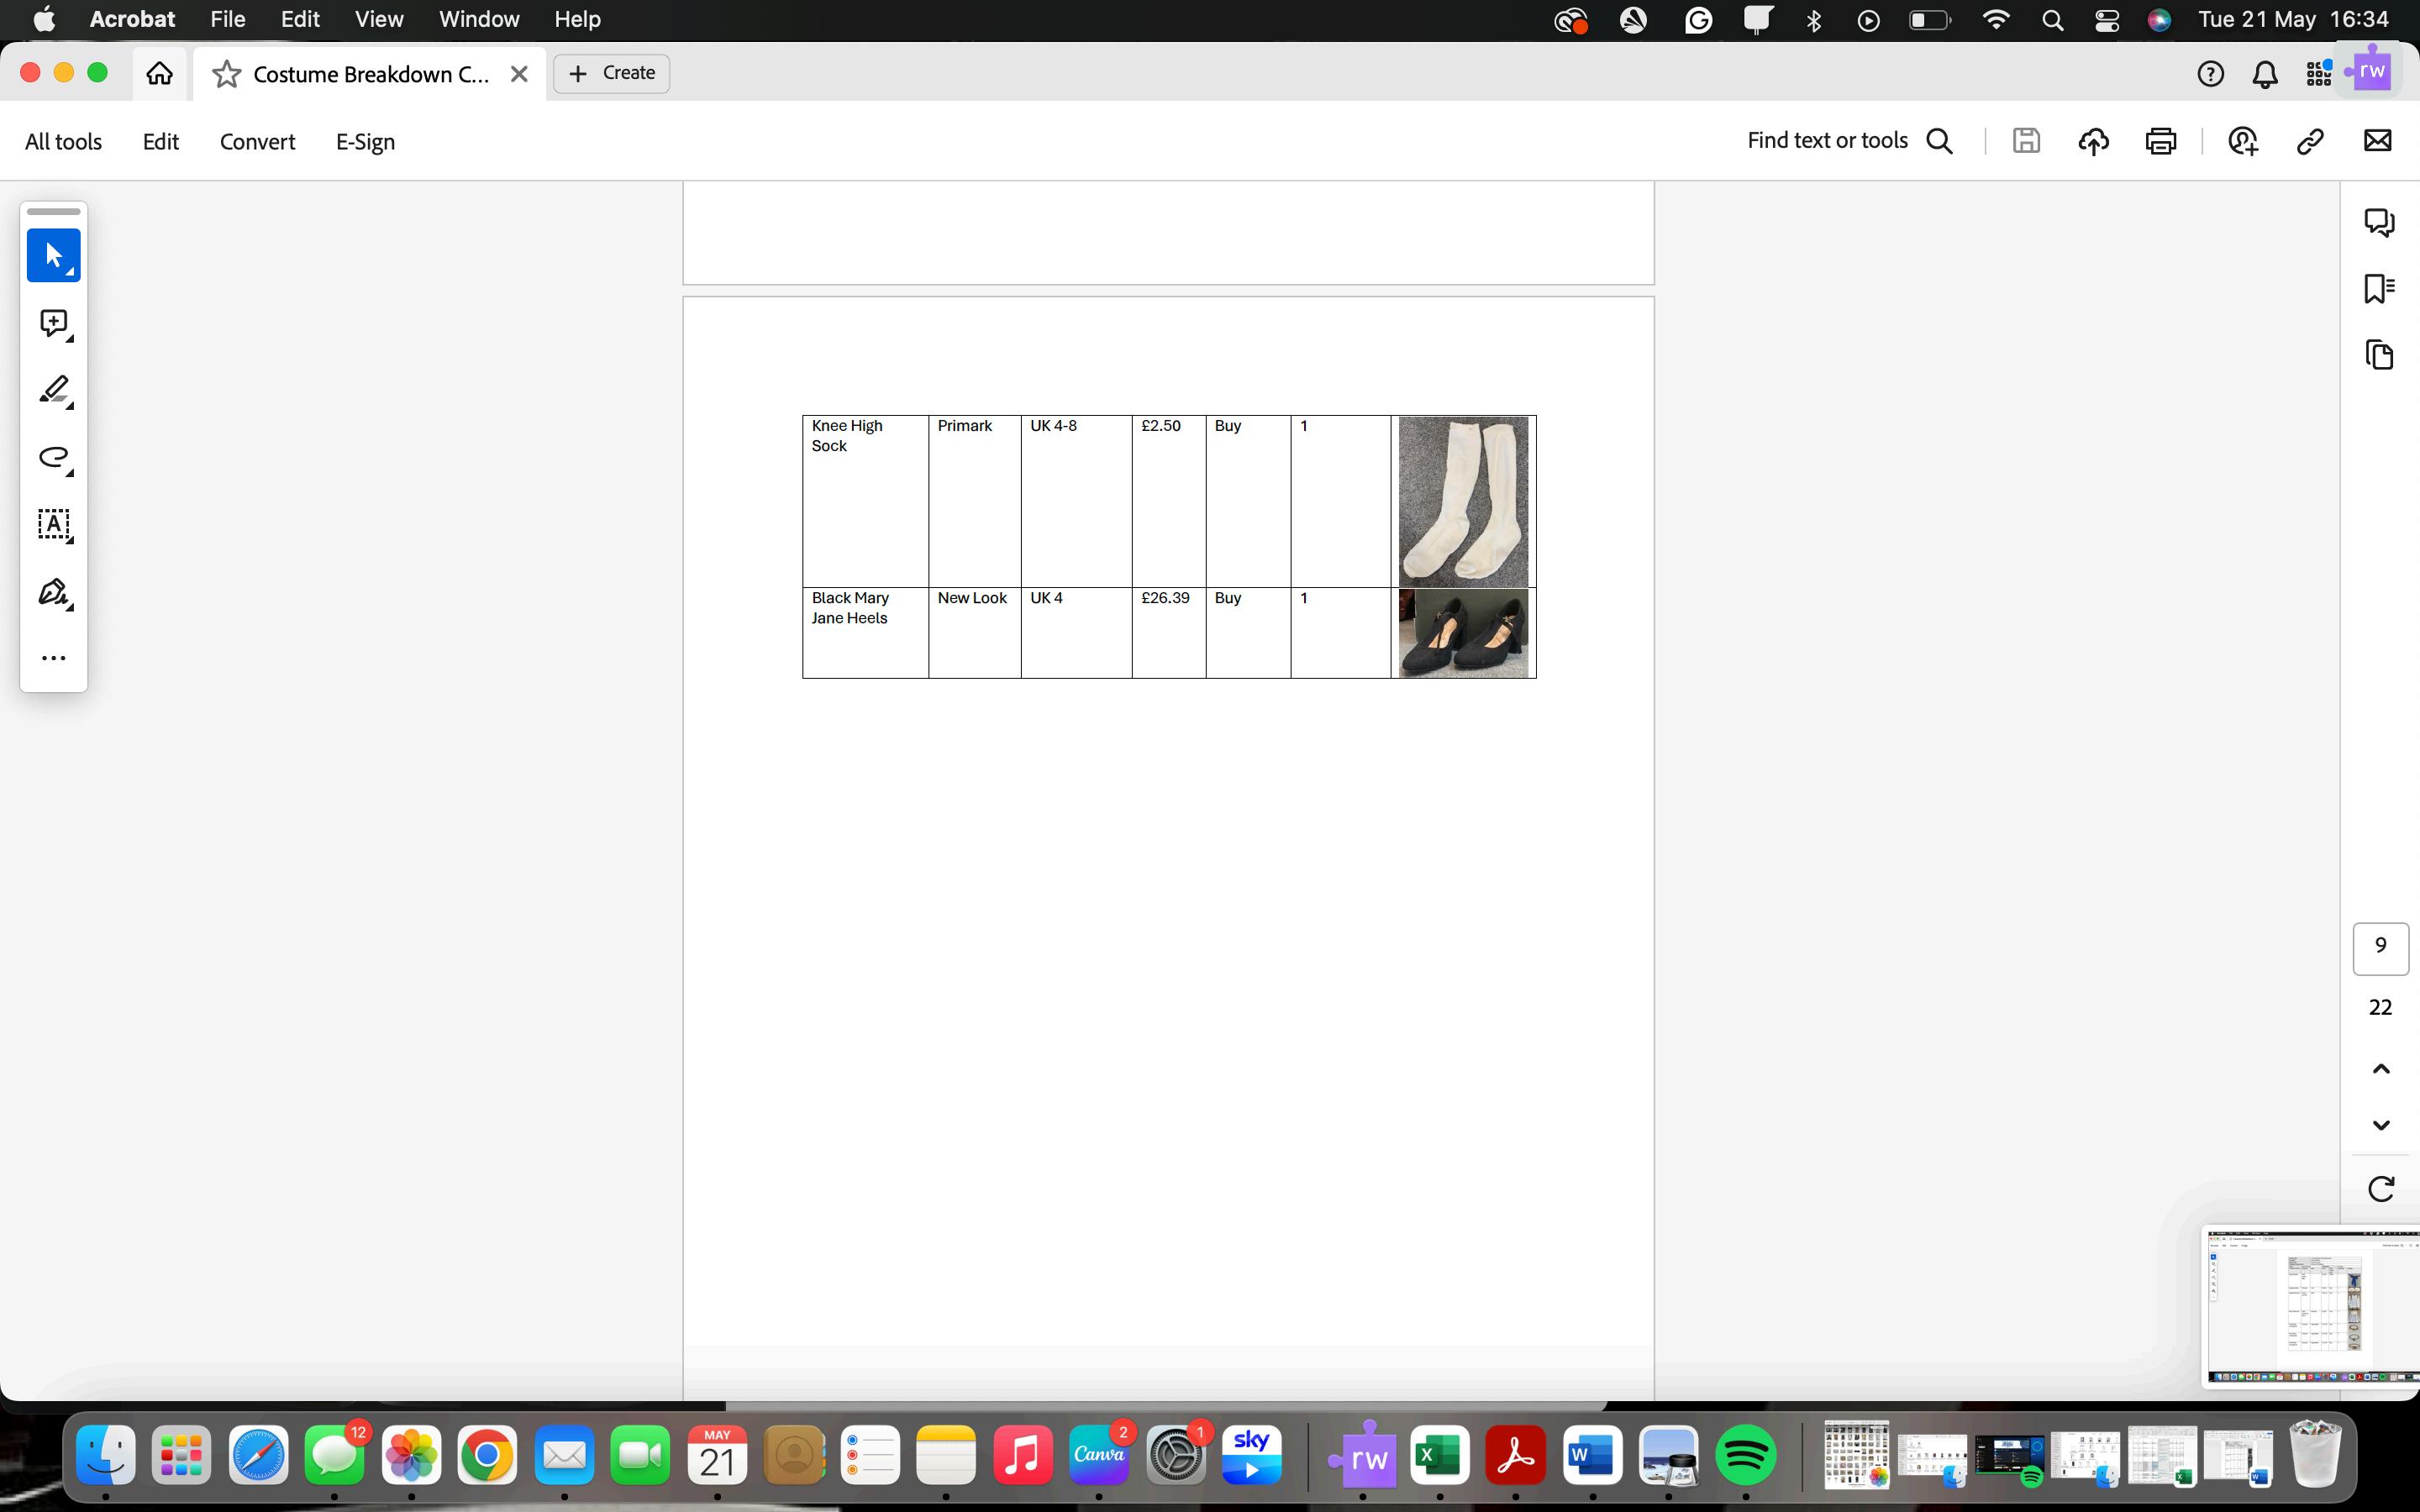Open All tools panel
Image resolution: width=2420 pixels, height=1512 pixels.
pos(63,142)
